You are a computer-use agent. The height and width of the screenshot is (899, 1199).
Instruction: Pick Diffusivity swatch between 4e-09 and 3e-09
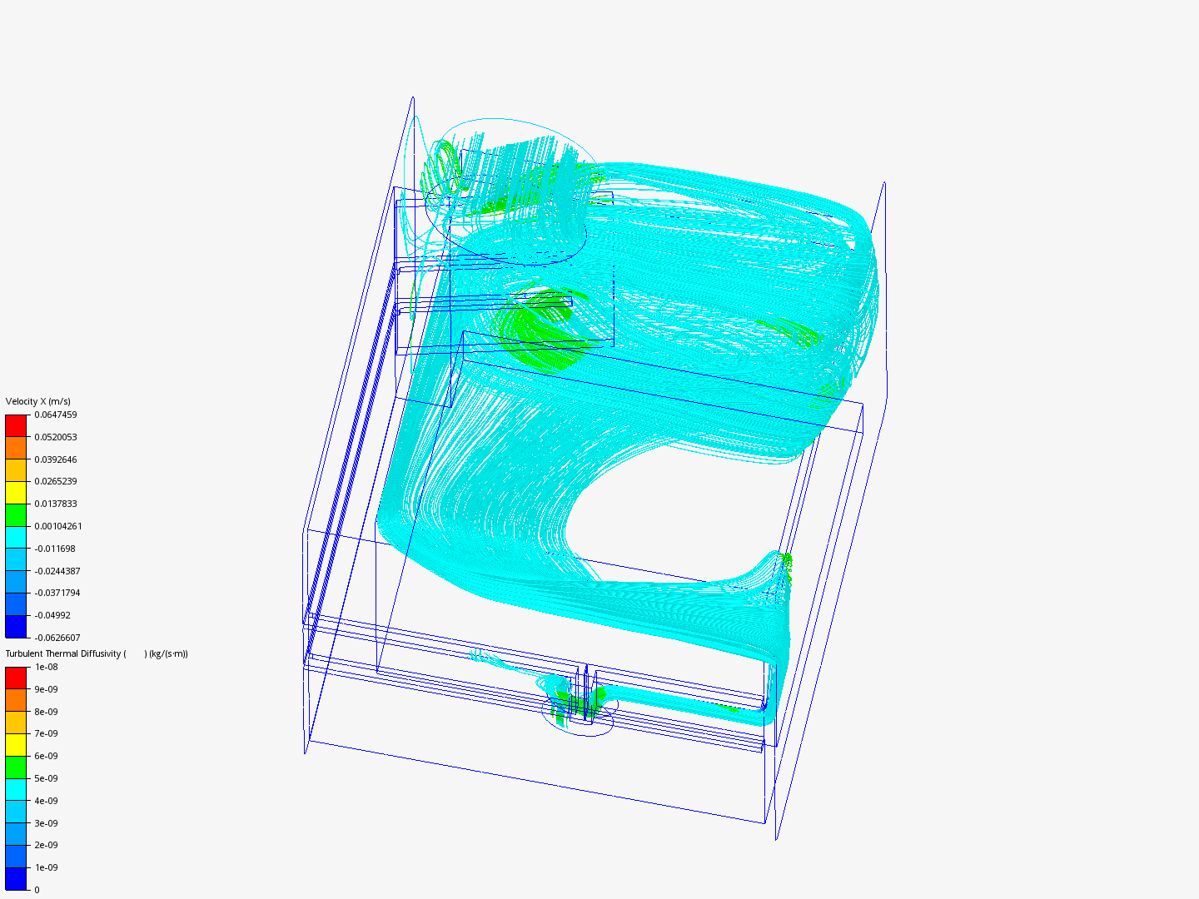[x=16, y=812]
